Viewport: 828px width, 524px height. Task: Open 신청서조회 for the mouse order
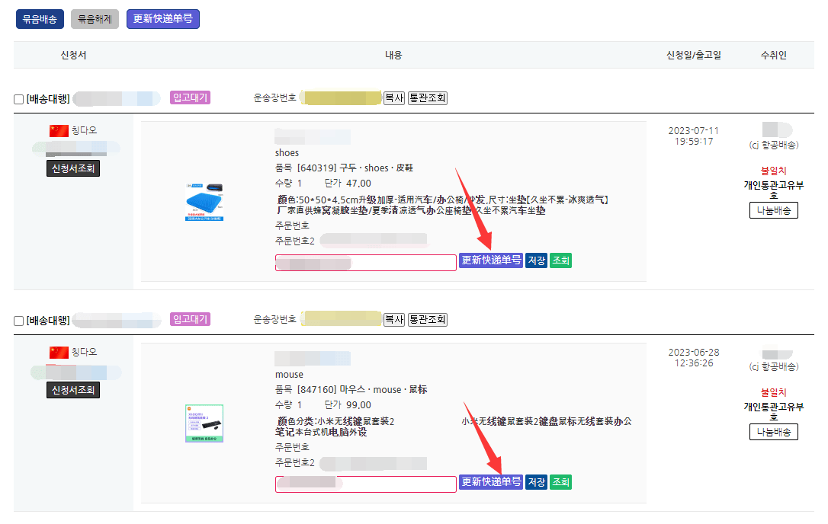[73, 390]
